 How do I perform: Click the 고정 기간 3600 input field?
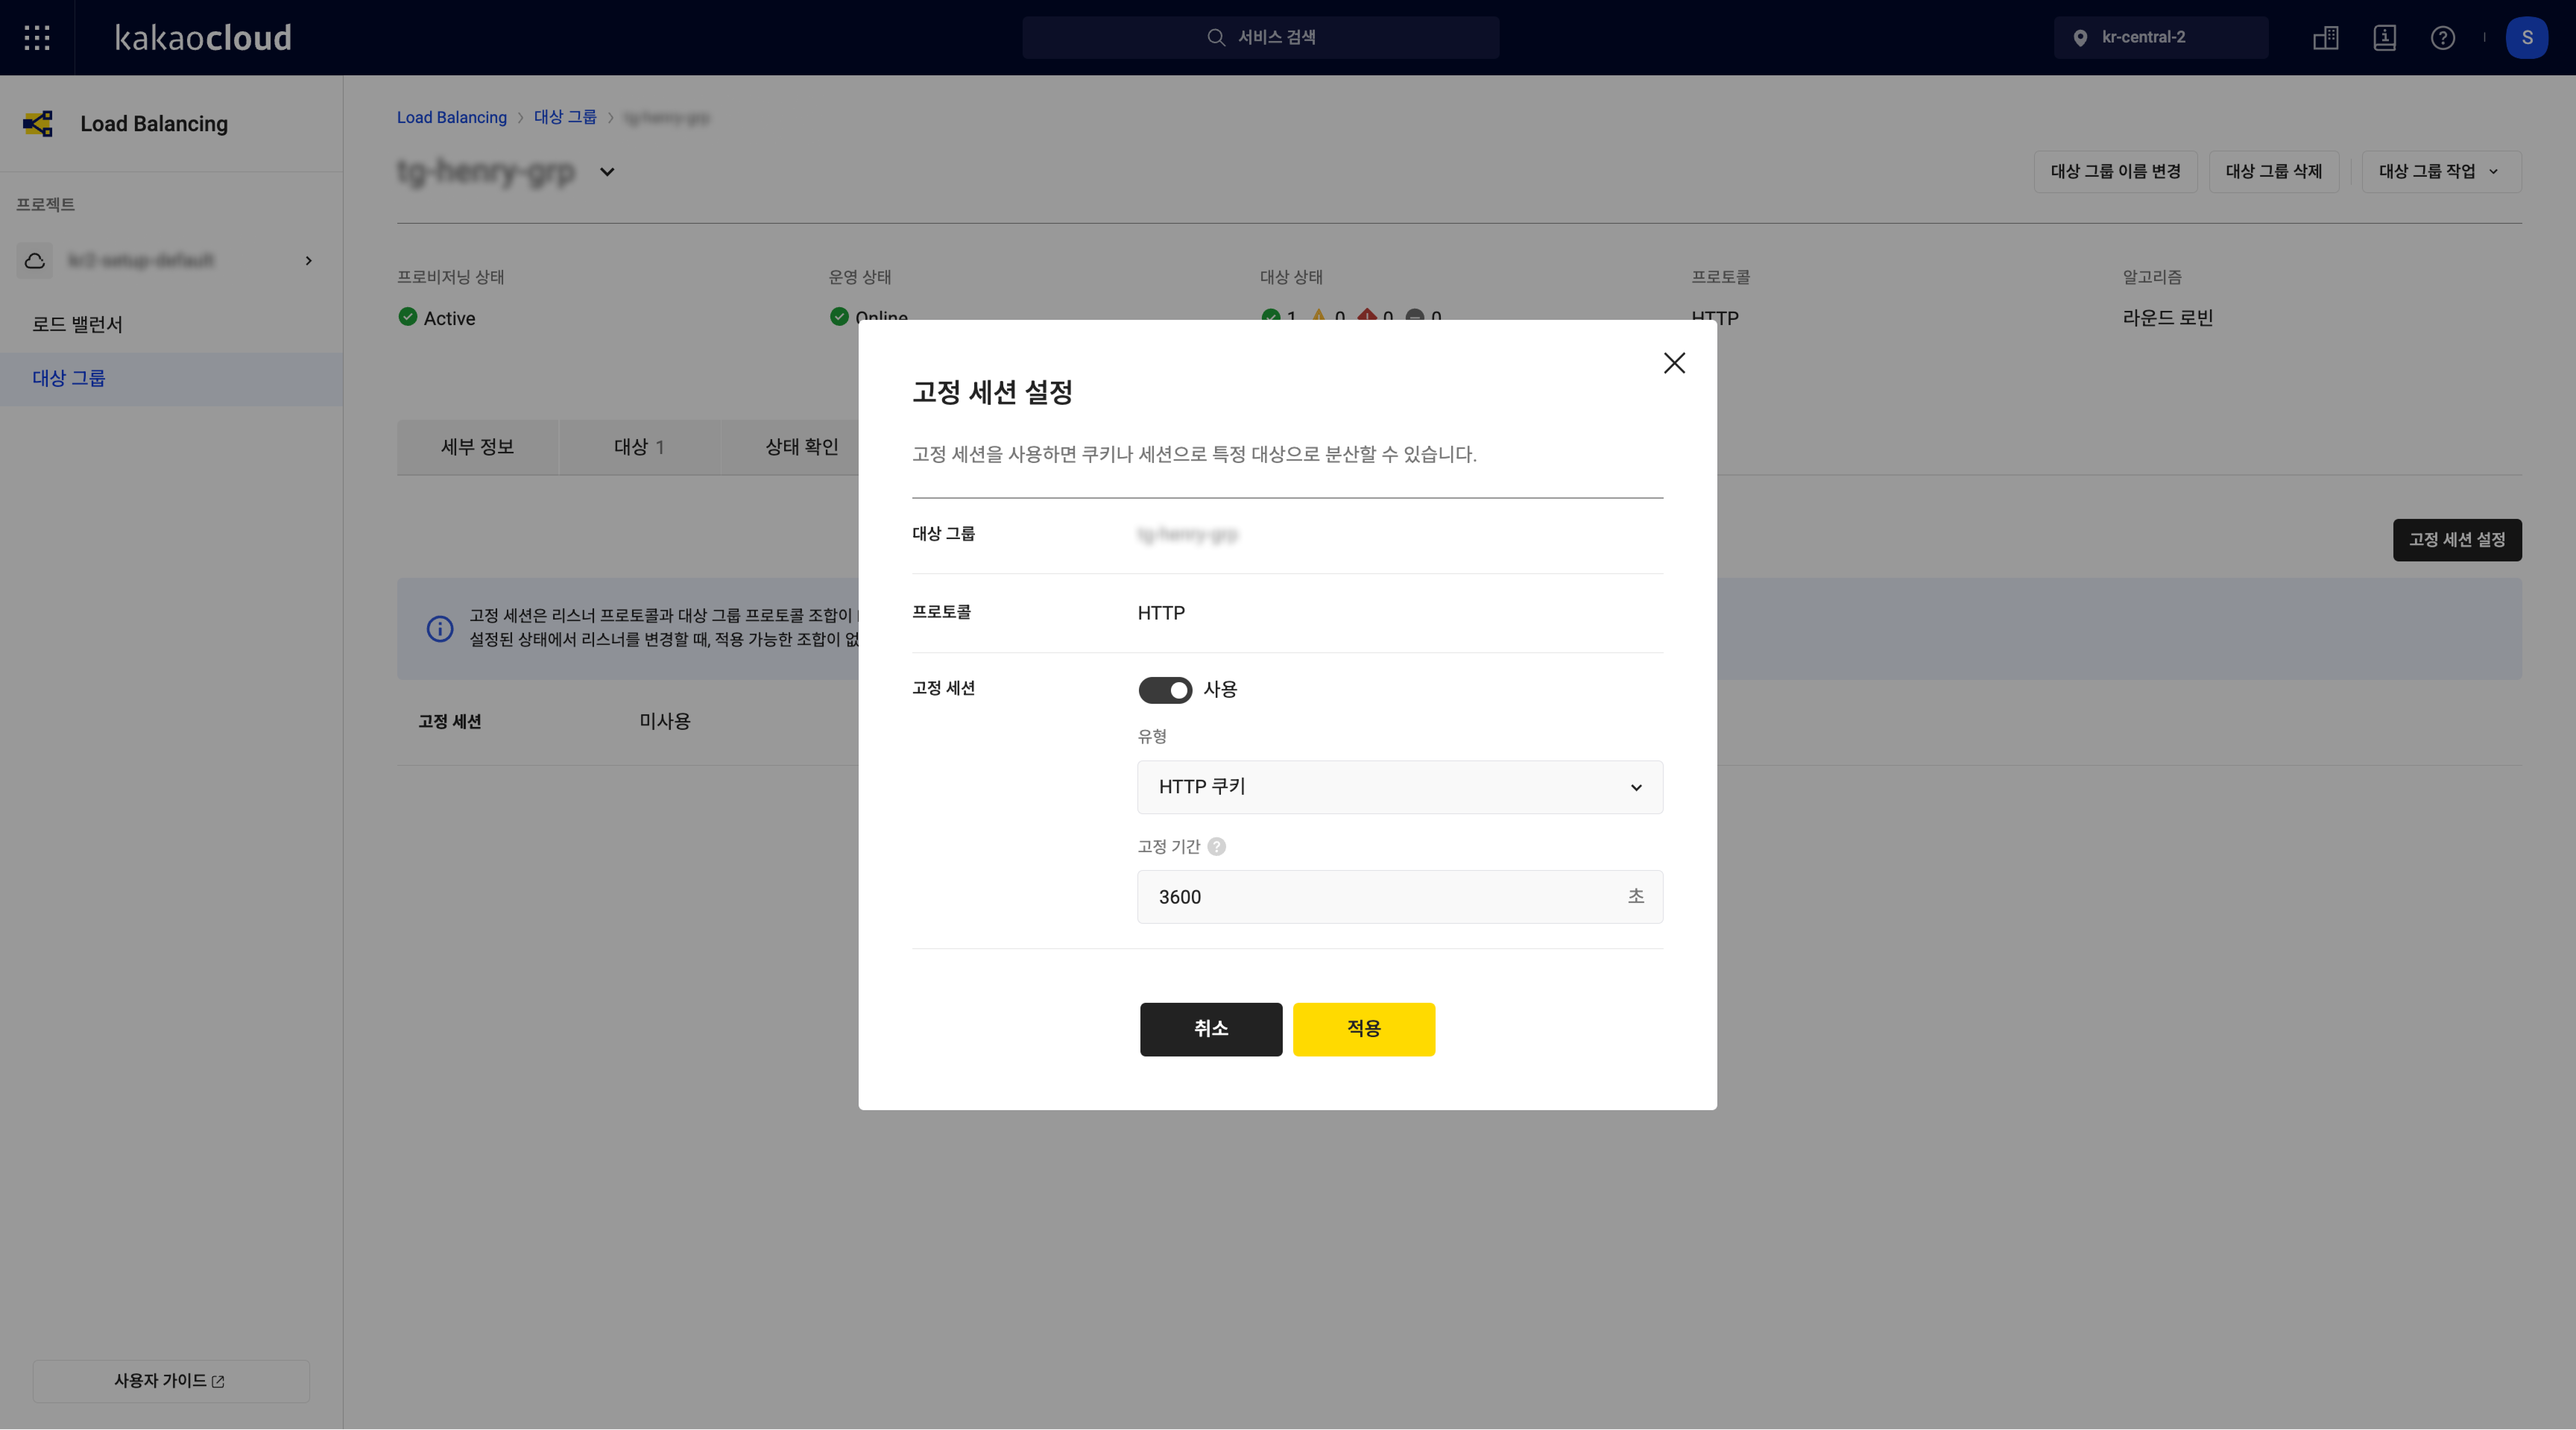[x=1400, y=897]
